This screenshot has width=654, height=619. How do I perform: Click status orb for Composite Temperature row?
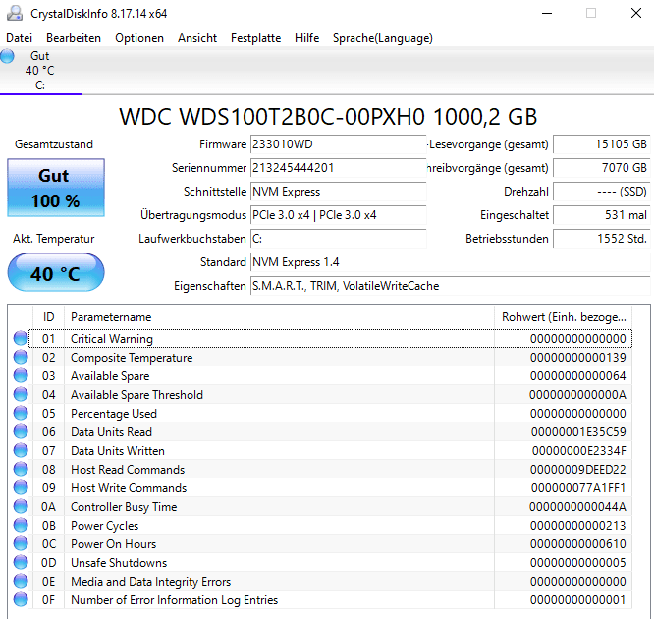[x=21, y=357]
